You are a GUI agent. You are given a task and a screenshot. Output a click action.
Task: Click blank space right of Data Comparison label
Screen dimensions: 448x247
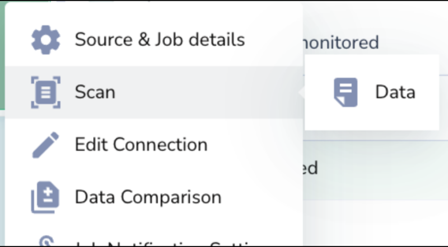point(262,197)
